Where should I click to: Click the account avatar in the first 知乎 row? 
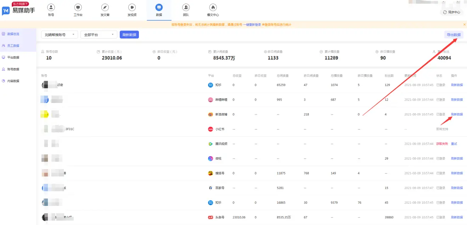[x=45, y=85]
